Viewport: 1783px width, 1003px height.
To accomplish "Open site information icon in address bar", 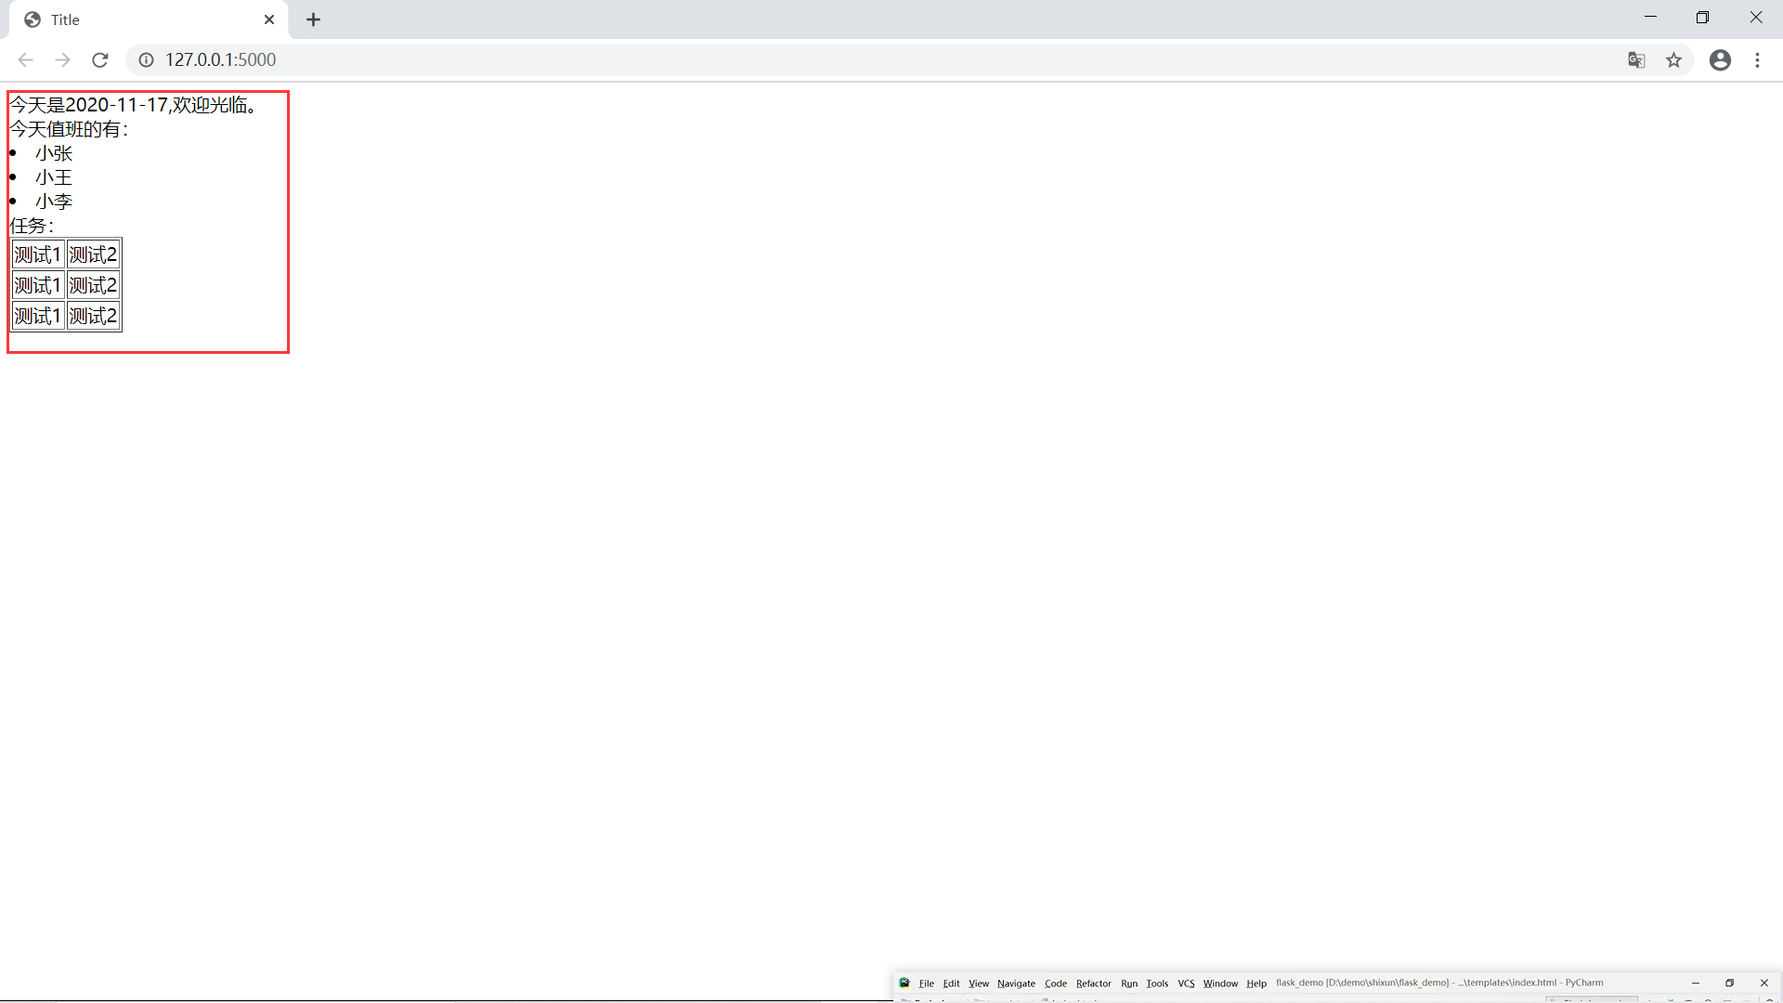I will coord(146,59).
